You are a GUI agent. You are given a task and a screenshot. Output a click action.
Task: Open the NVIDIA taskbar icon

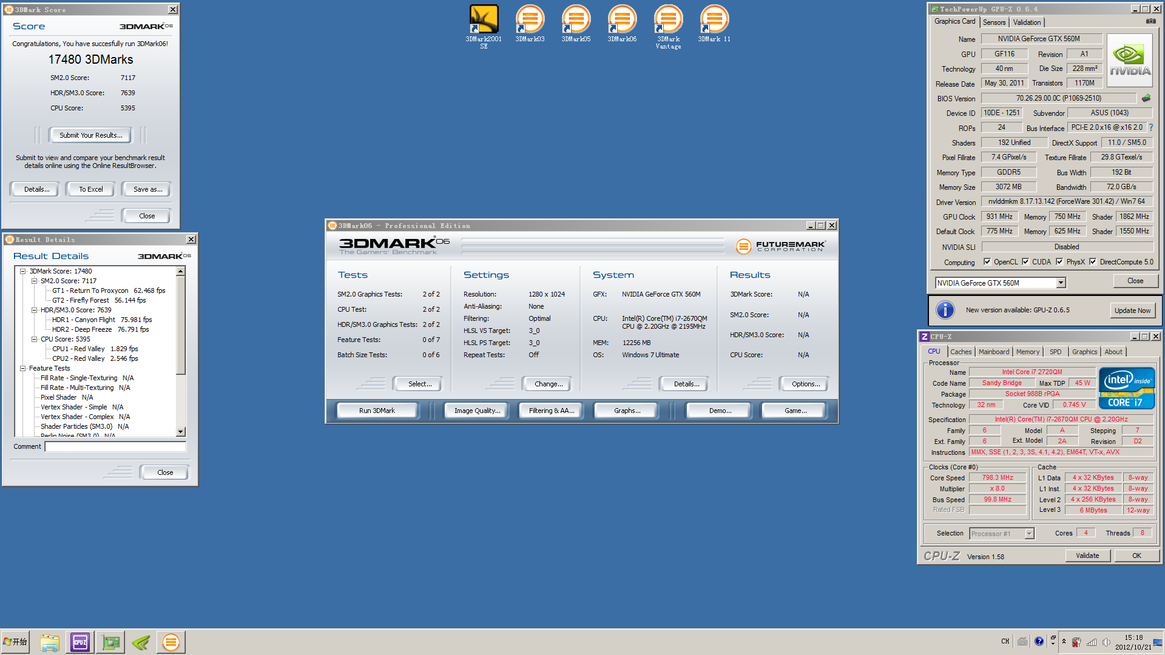[141, 642]
